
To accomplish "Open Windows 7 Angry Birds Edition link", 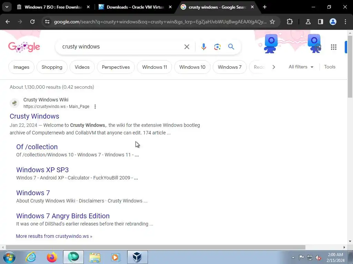I will pyautogui.click(x=63, y=216).
